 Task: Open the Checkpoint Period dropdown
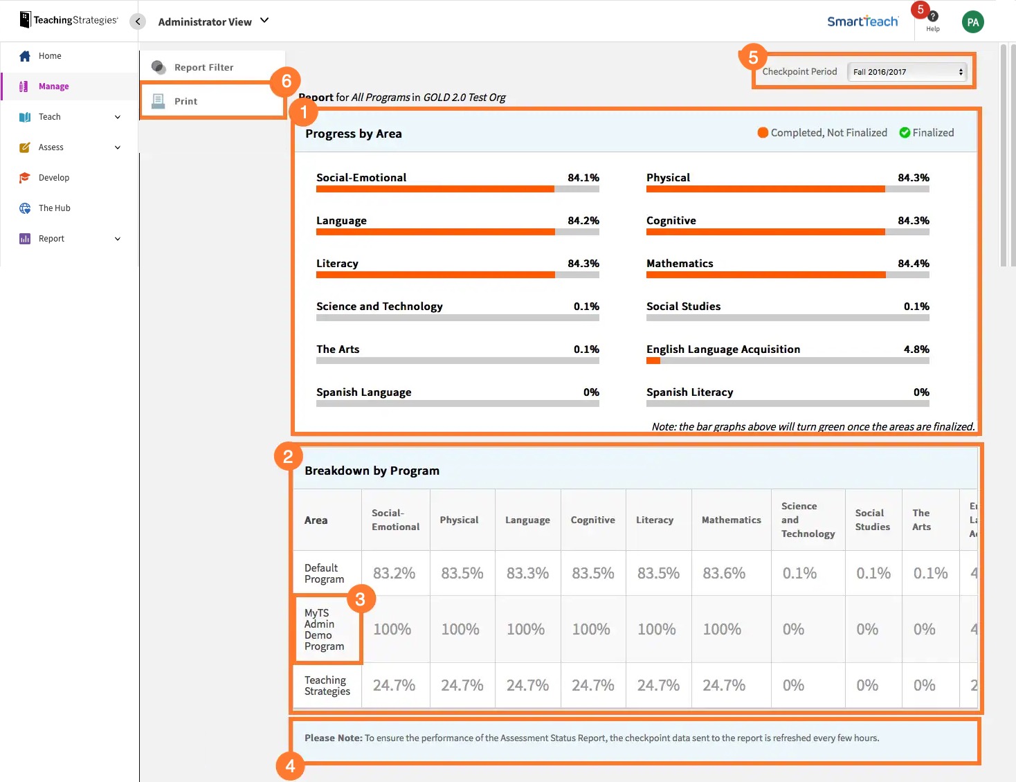point(907,71)
